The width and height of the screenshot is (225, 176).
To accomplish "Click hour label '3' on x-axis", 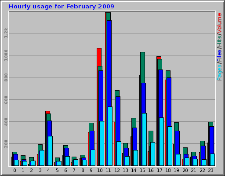I will point(40,170).
